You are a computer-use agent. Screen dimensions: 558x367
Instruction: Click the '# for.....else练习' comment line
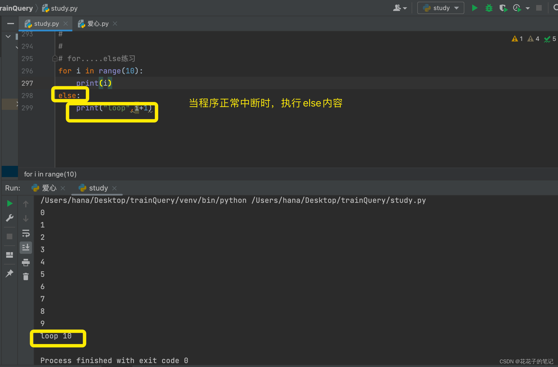click(x=97, y=59)
